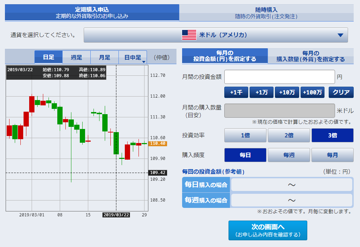Expand the 日中足 chart interval dropdown
Viewport: 360px width, 247px height.
[x=144, y=62]
